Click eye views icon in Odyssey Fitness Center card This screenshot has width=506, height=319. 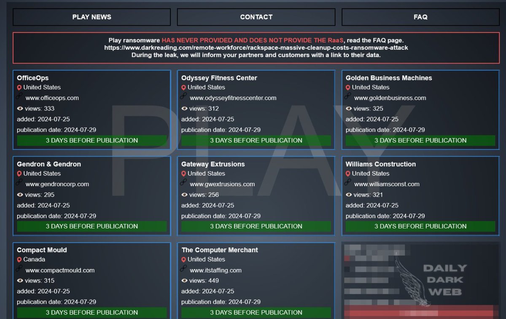pos(184,109)
